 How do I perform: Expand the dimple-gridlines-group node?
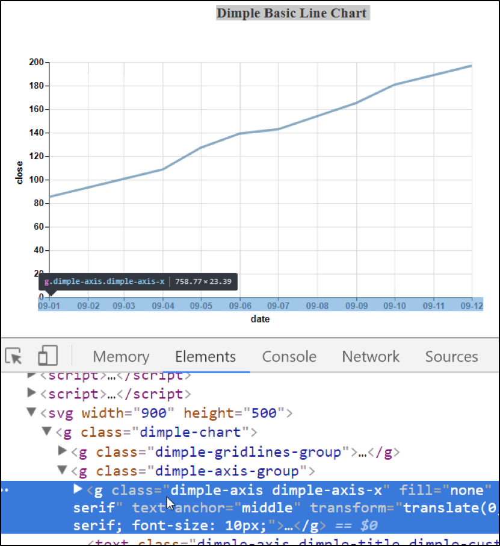pos(63,451)
